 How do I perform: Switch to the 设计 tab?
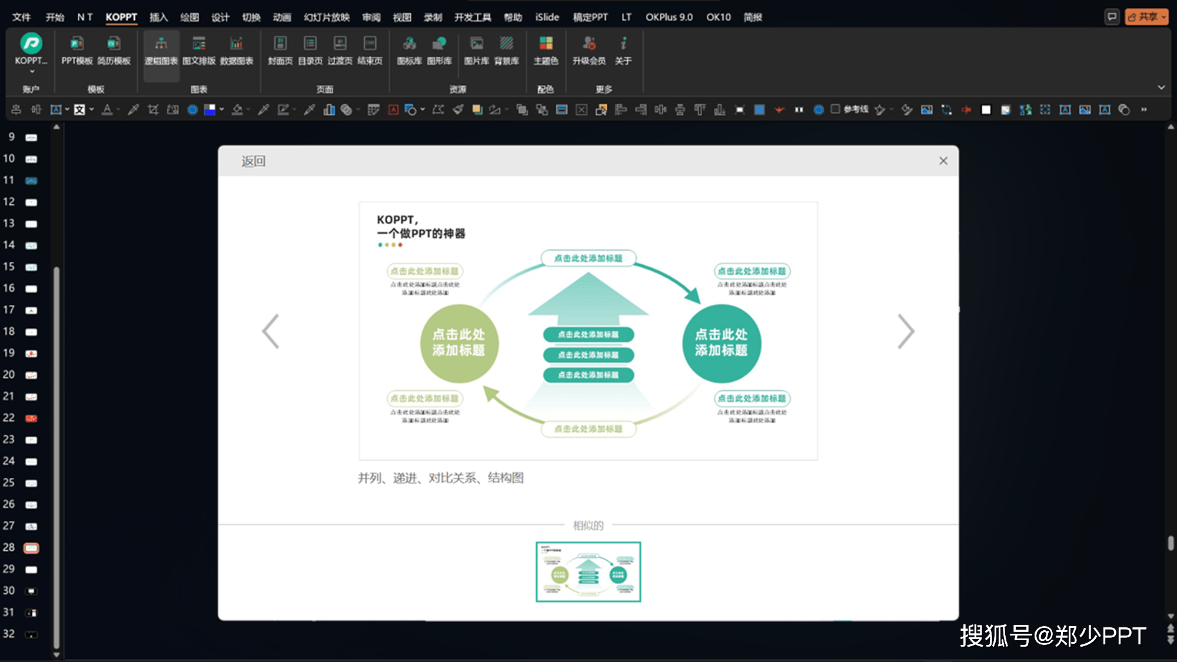[x=220, y=17]
